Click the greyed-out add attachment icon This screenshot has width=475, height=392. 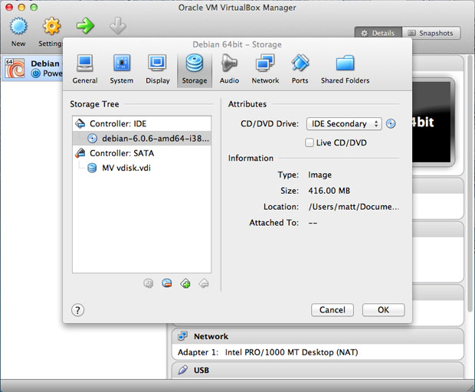[148, 283]
